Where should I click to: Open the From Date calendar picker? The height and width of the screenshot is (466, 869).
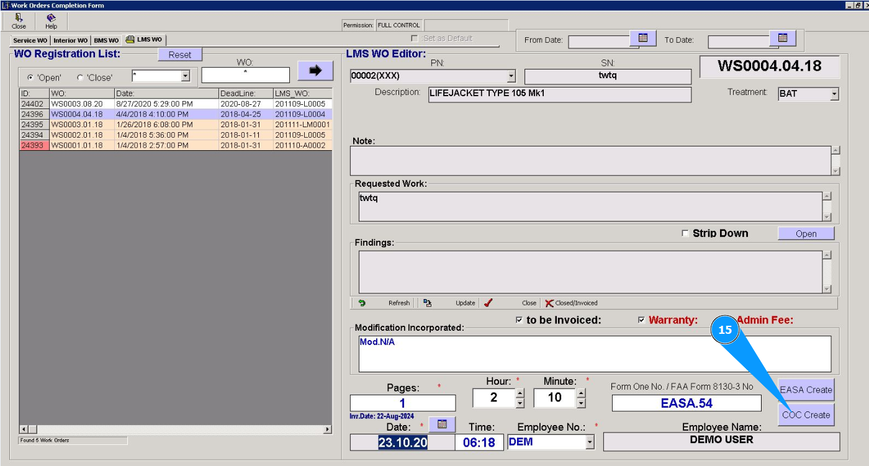click(x=643, y=38)
